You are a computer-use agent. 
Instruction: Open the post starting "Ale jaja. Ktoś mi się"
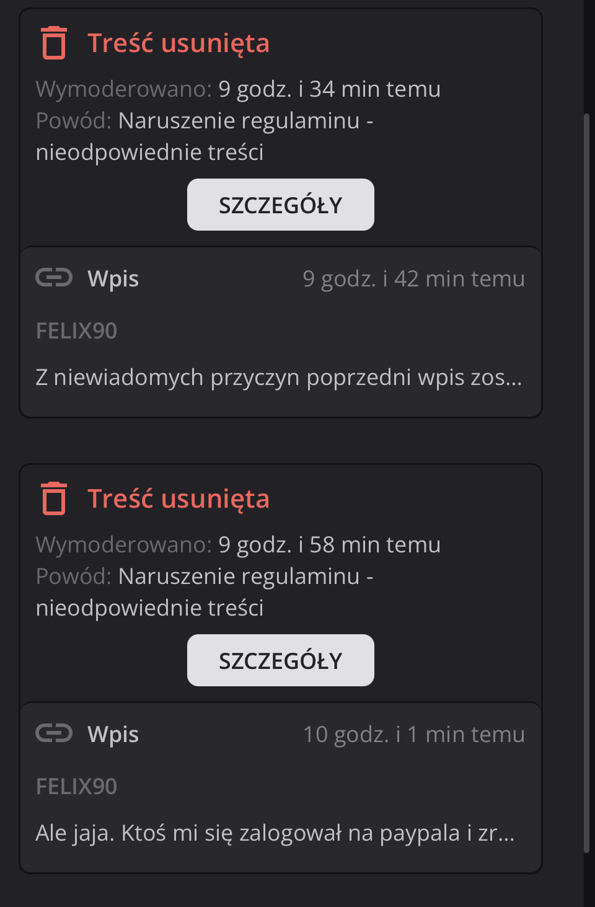(275, 833)
